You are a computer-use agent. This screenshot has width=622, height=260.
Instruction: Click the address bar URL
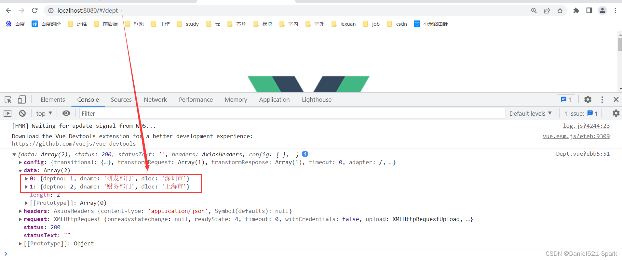[88, 11]
